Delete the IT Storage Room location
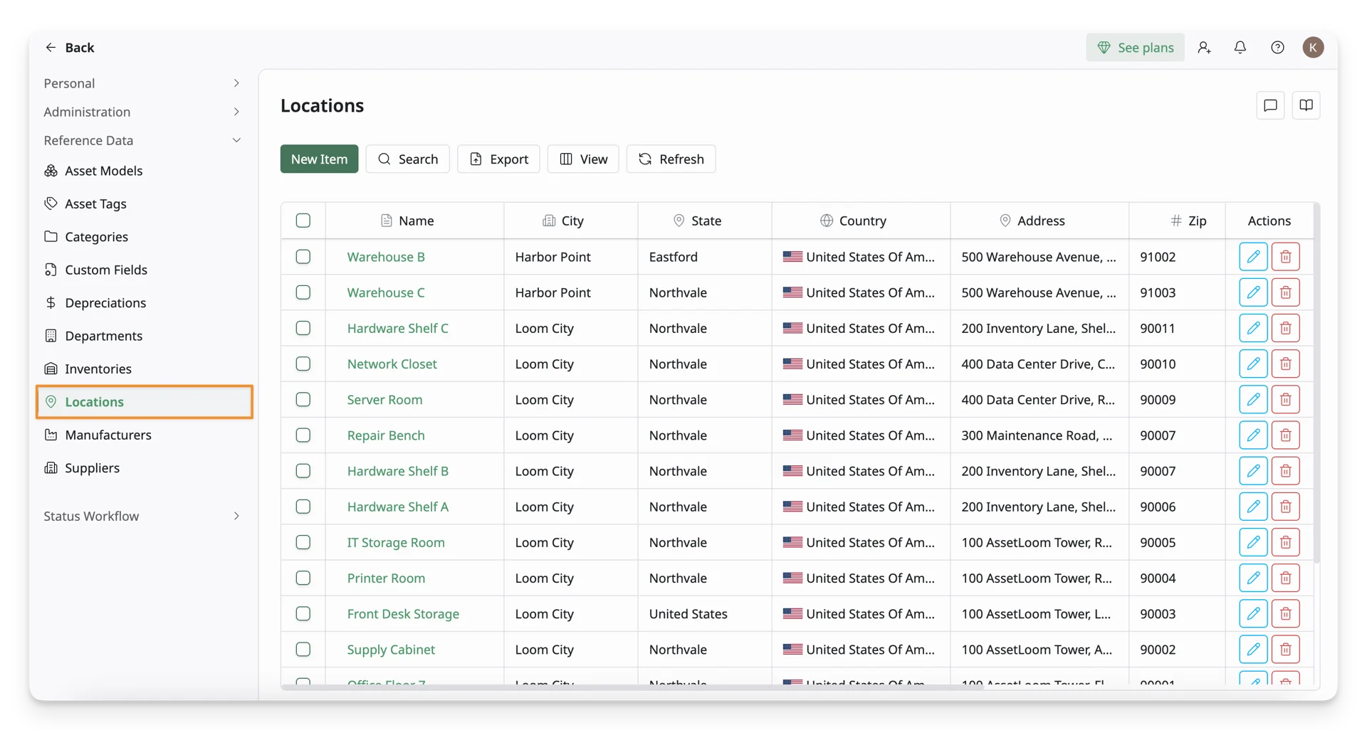This screenshot has width=1367, height=730. (x=1285, y=542)
